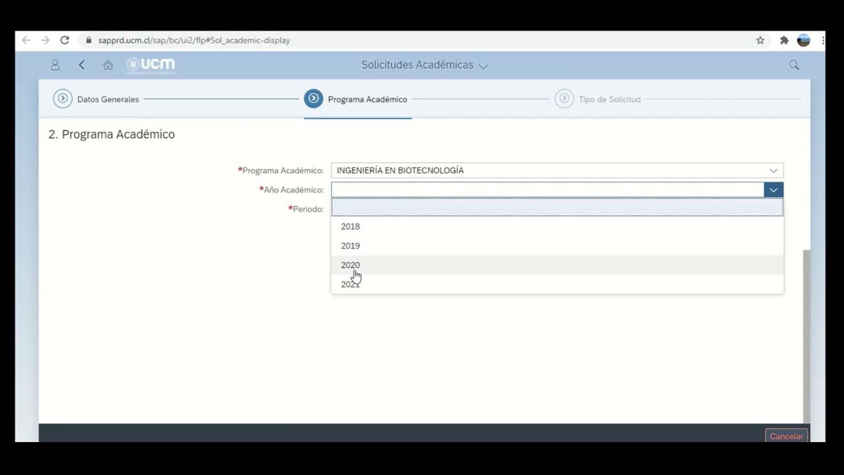Choose 2020 in the year list
The image size is (844, 475).
(x=350, y=265)
